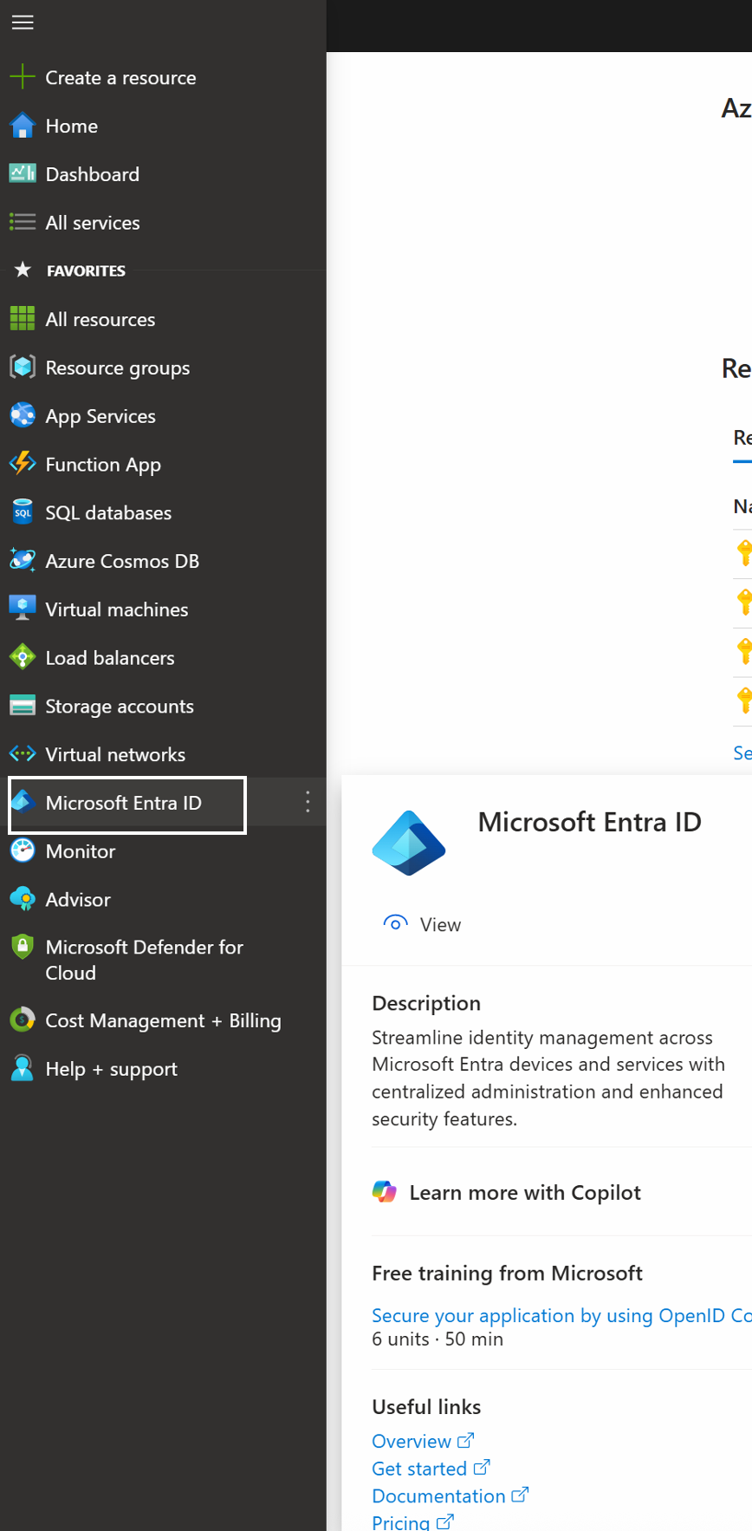Screen dimensions: 752x1531
Task: Click the Storage accounts icon
Action: click(x=23, y=706)
